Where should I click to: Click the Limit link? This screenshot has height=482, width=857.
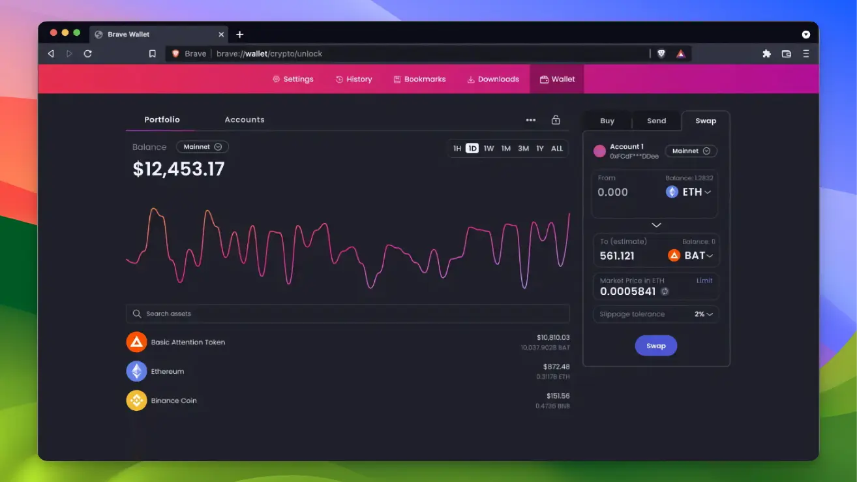(704, 280)
